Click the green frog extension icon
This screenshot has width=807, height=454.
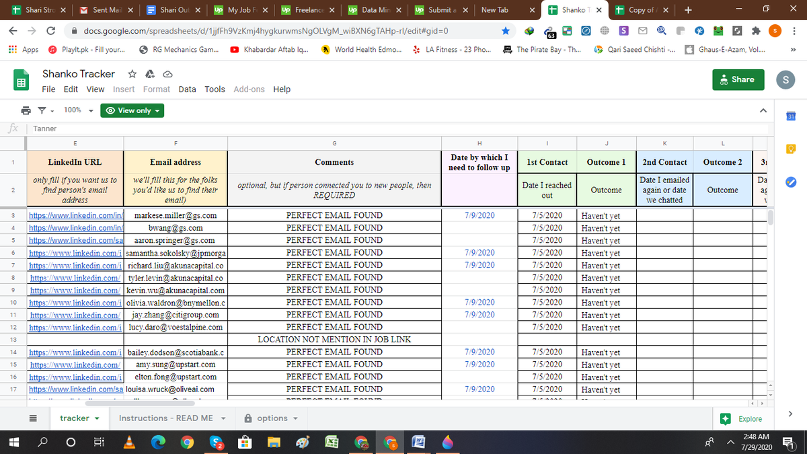pos(719,31)
